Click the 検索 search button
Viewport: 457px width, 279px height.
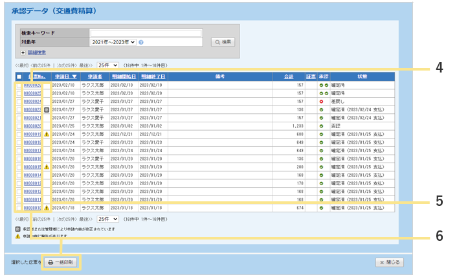click(x=223, y=42)
